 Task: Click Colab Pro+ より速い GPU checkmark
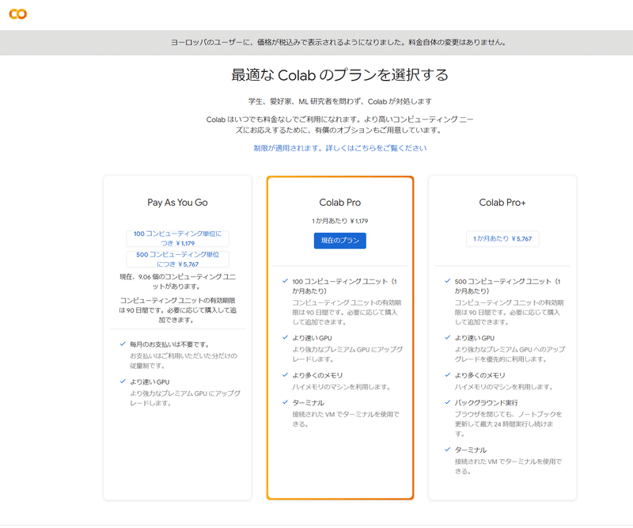click(447, 337)
